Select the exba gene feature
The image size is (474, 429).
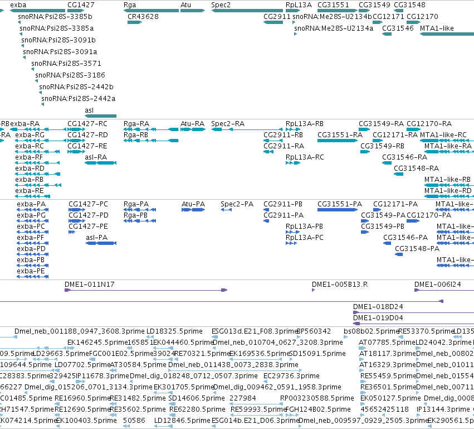(x=37, y=11)
